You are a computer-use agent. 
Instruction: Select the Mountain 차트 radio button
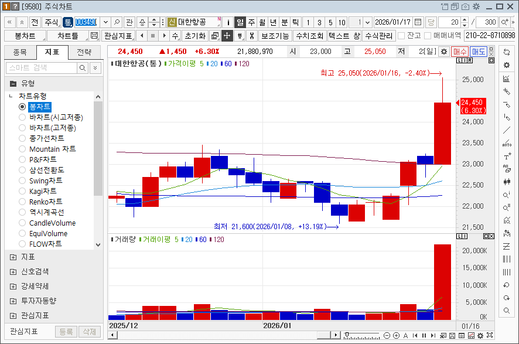(x=22, y=149)
